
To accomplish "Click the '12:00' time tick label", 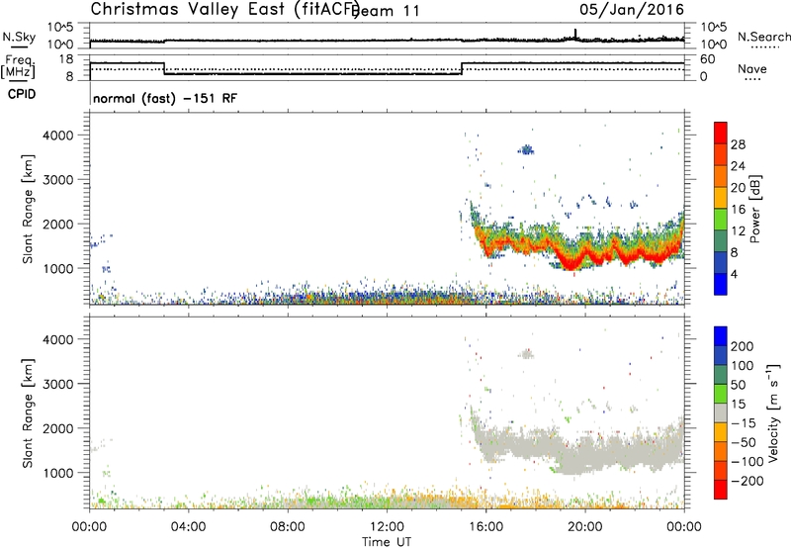I will tap(387, 527).
